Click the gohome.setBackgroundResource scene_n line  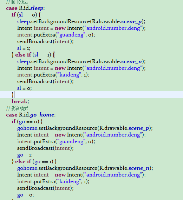(85, 168)
